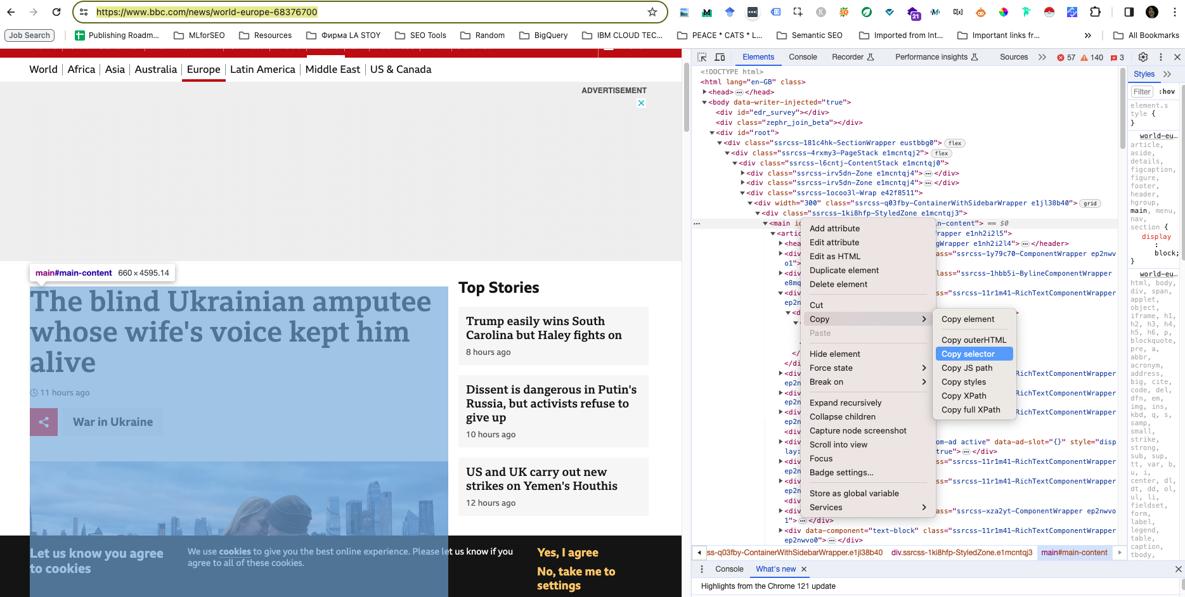
Task: Click the color wheel extension icon
Action: point(1004,12)
